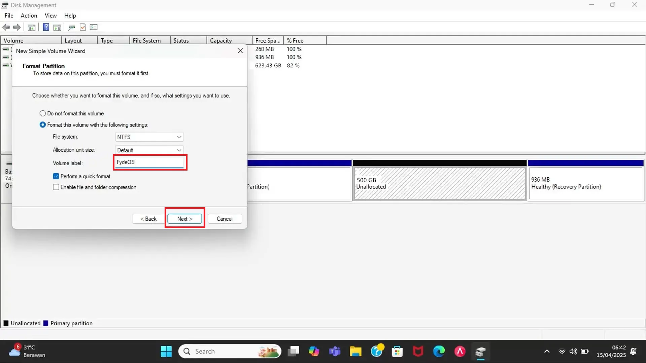Click the forward navigation arrow in the toolbar

click(x=16, y=27)
